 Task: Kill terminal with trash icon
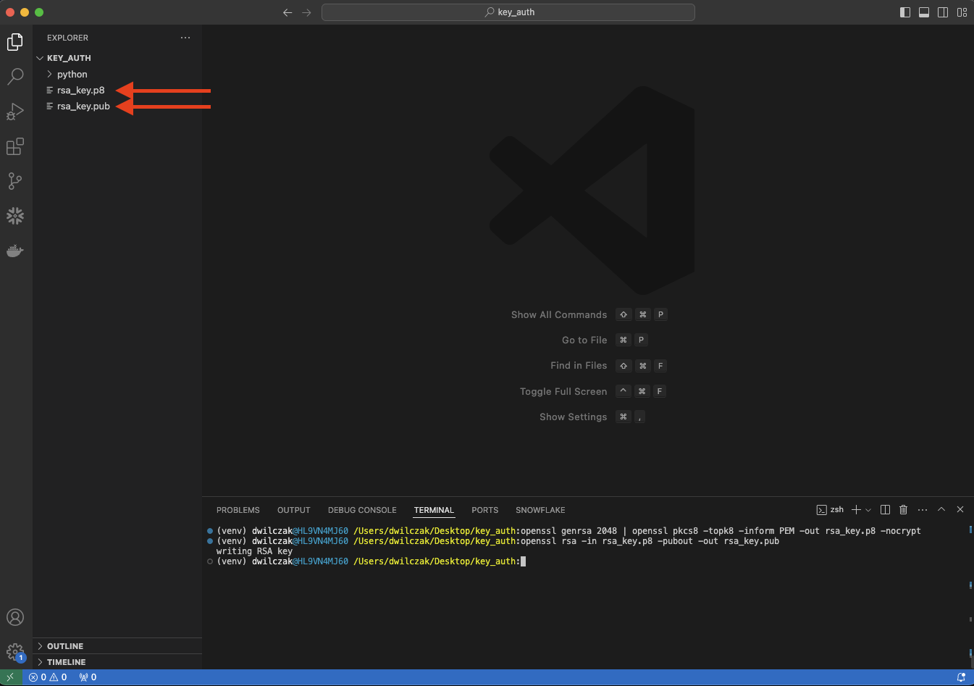[903, 510]
